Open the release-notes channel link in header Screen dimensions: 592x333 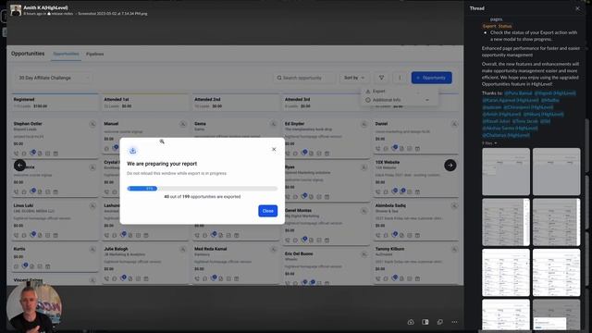click(60, 14)
